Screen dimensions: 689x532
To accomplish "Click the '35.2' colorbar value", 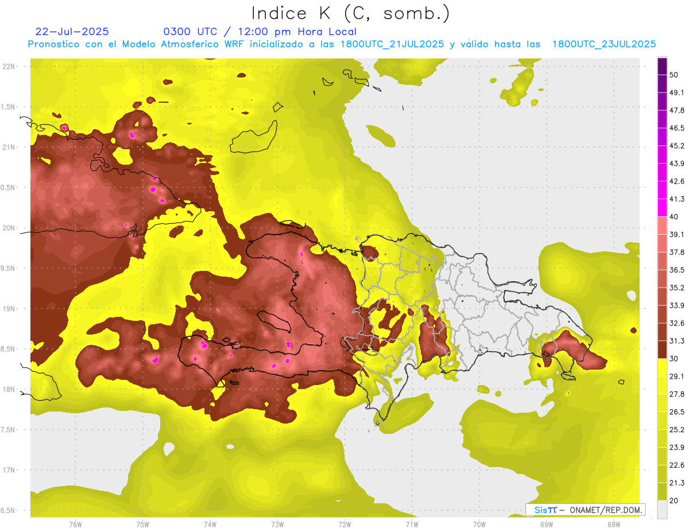I will 677,288.
